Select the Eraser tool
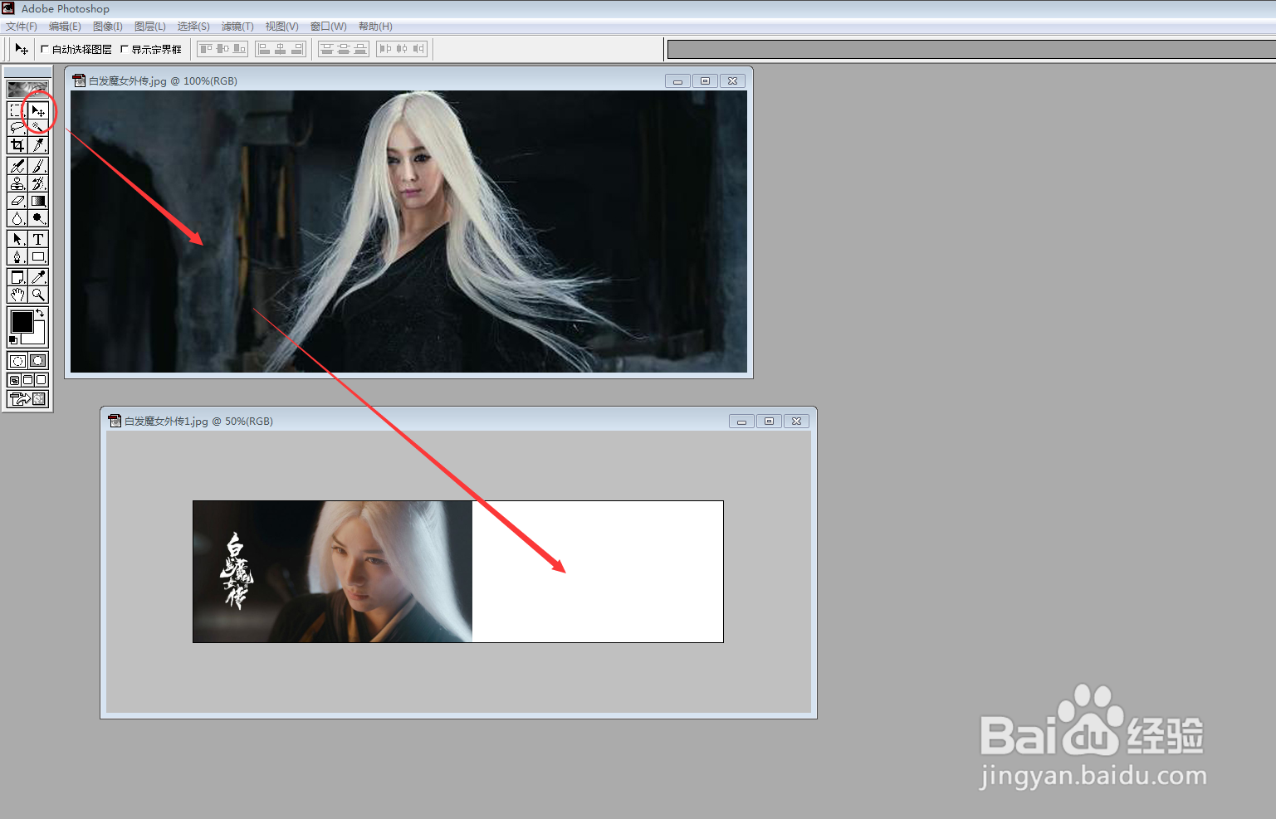 17,201
